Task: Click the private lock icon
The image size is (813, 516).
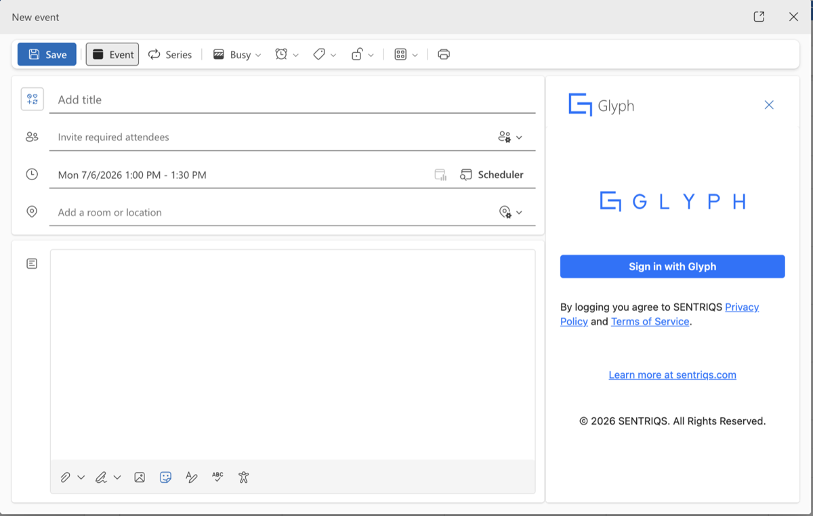Action: 357,54
